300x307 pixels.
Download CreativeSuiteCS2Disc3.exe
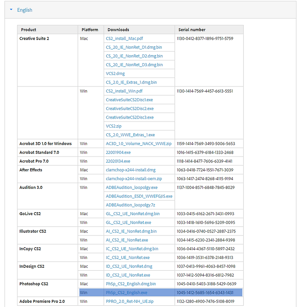click(x=130, y=117)
